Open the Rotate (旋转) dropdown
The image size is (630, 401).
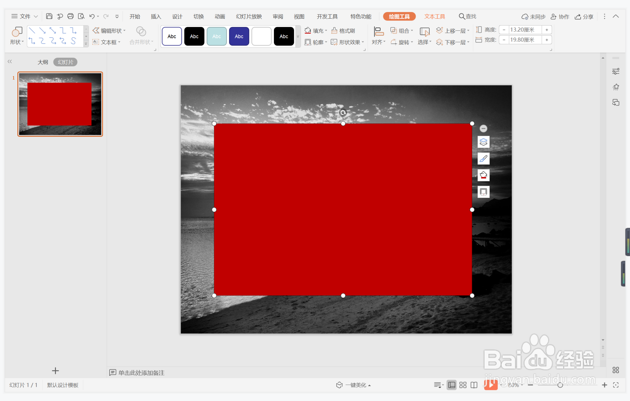click(x=402, y=42)
